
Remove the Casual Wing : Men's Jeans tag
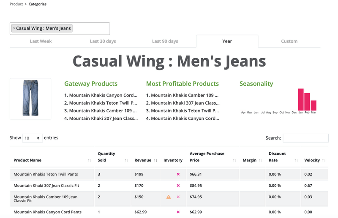pos(14,29)
